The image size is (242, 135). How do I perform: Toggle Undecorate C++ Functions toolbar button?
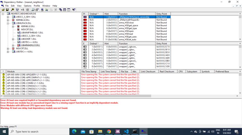(x=28, y=10)
